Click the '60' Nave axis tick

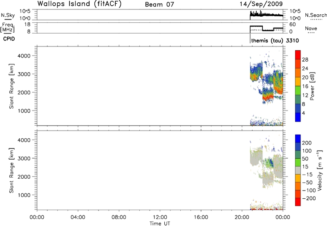point(293,24)
